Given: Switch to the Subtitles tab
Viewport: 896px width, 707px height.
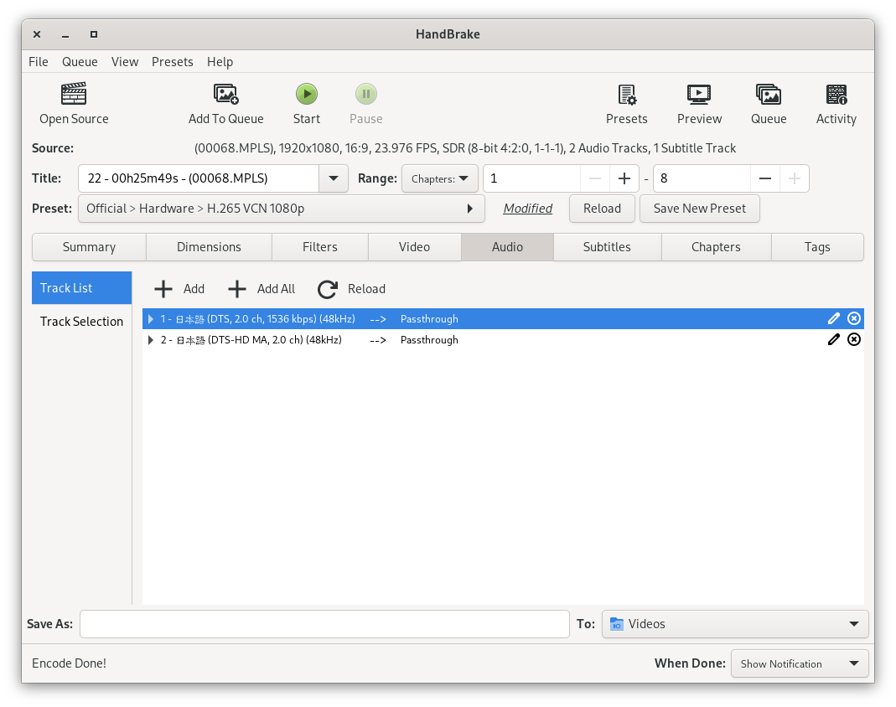Looking at the screenshot, I should click(607, 247).
